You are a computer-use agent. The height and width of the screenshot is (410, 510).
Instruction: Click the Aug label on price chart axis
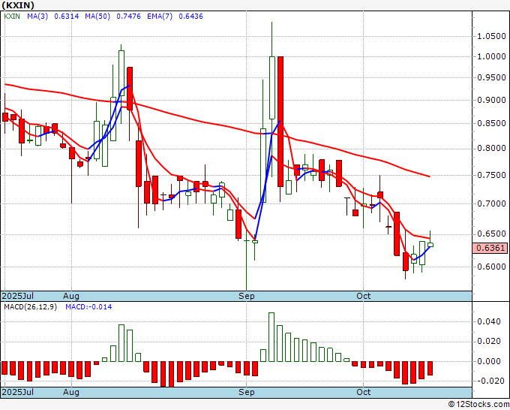[71, 296]
